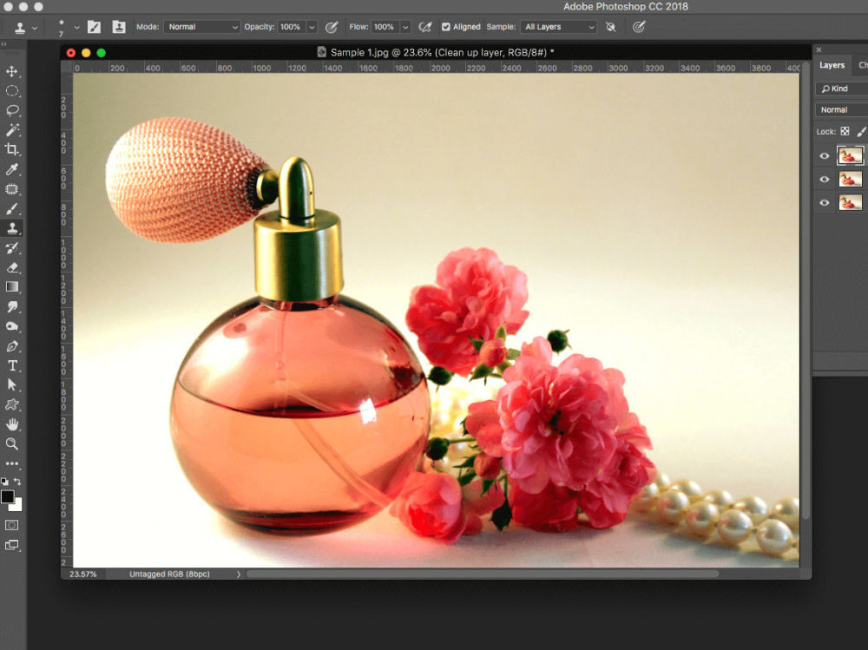The height and width of the screenshot is (650, 868).
Task: Hide the middle layer using its eye
Action: 825,180
